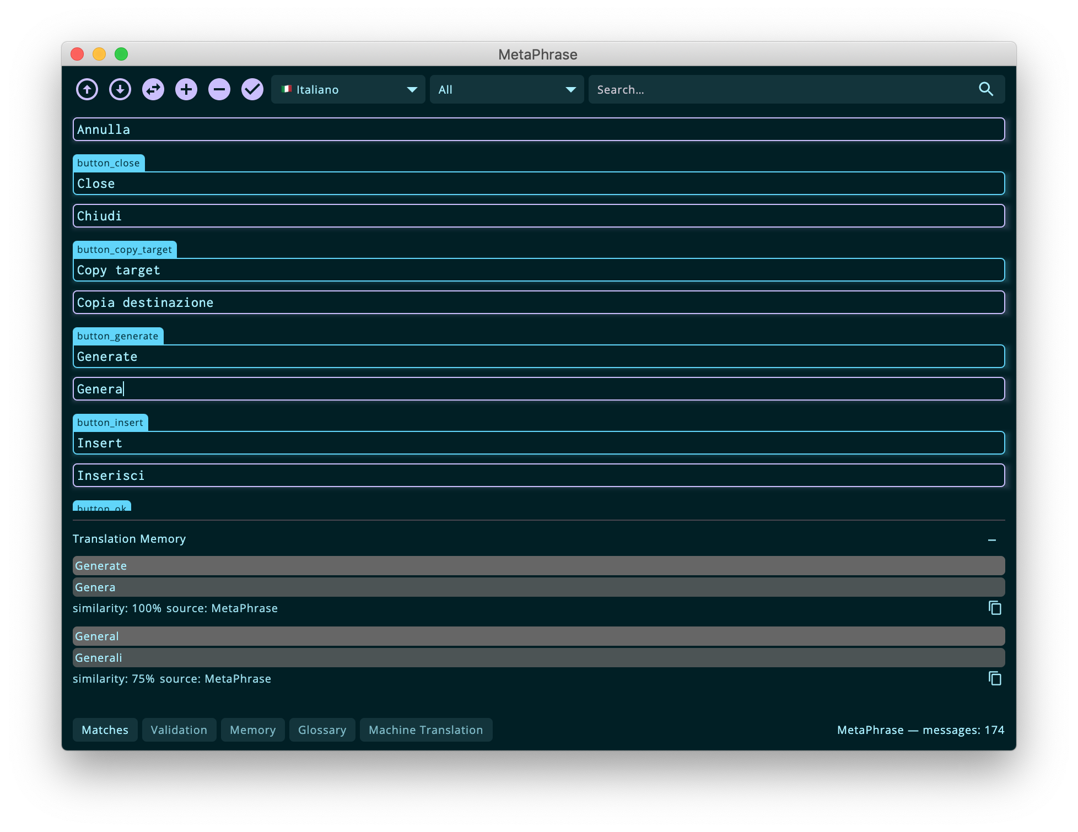This screenshot has width=1078, height=832.
Task: Click the swap arrows toolbar icon
Action: [x=153, y=89]
